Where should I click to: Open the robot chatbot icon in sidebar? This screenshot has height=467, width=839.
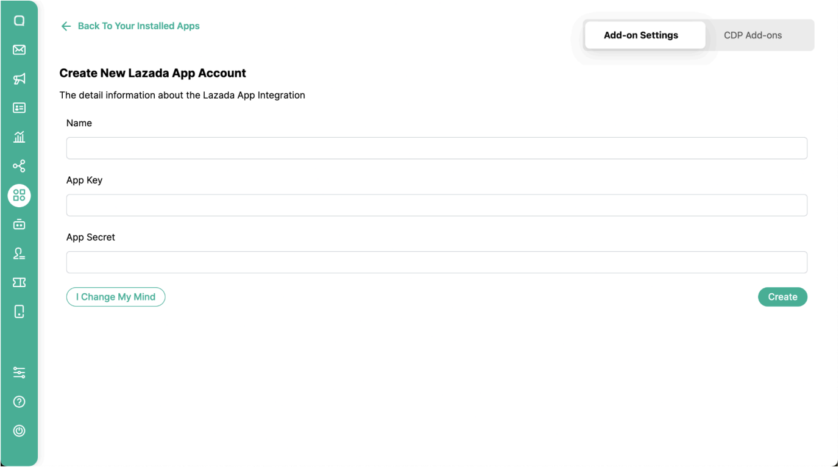point(19,224)
